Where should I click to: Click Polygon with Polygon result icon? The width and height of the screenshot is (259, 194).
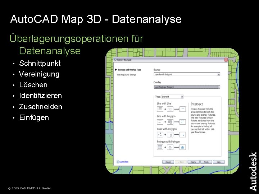182,147
